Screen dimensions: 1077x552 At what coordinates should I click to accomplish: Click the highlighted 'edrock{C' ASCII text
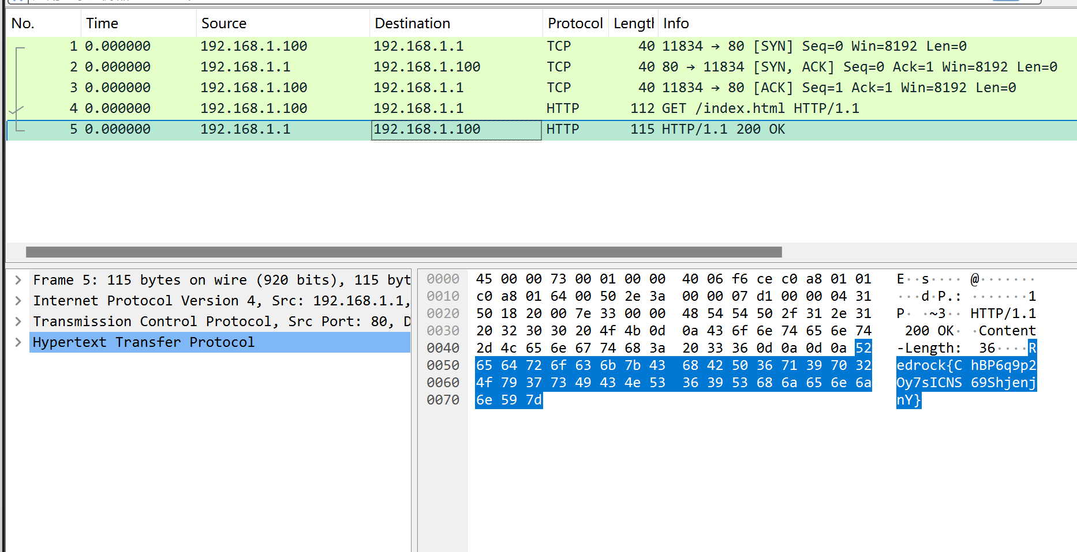point(929,365)
